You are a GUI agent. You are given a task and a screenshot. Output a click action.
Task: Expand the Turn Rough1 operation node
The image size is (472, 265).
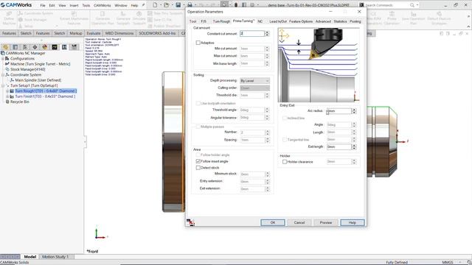point(7,91)
